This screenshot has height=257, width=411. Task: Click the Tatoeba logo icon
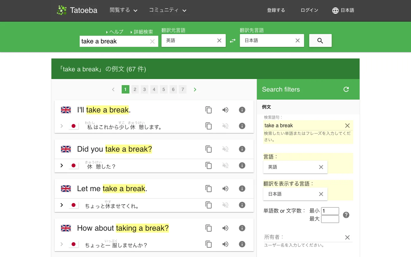tap(62, 10)
